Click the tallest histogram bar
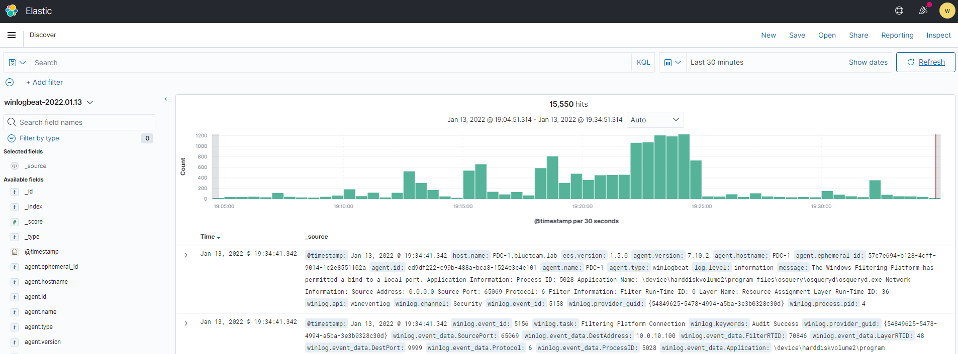Viewport: 958px width, 354px height. coord(684,166)
